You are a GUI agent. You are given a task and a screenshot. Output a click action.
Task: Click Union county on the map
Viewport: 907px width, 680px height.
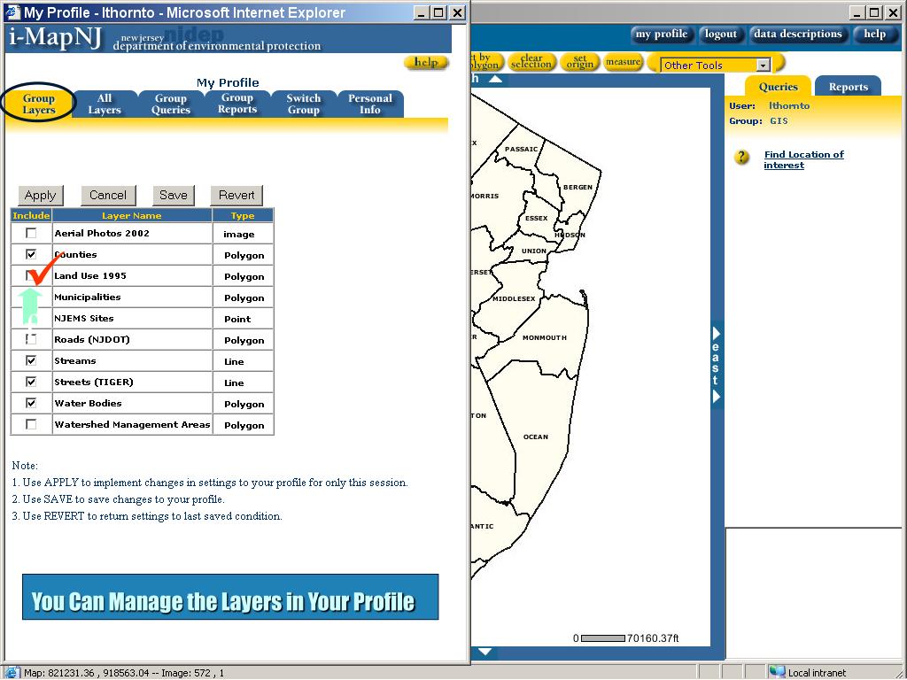[x=533, y=251]
